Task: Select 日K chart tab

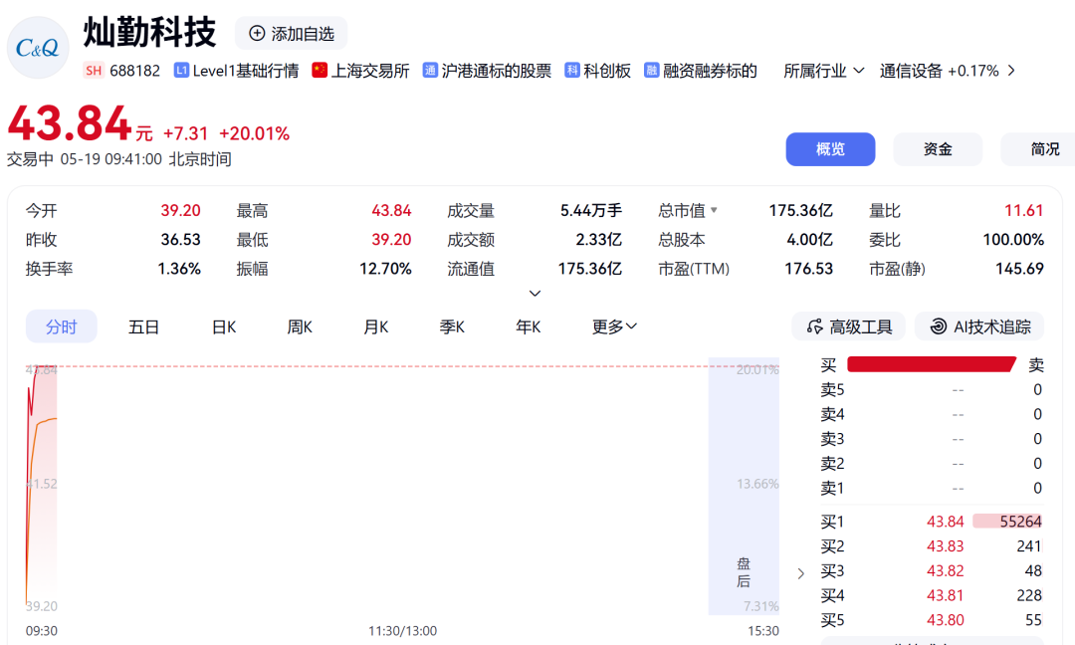Action: click(x=224, y=326)
